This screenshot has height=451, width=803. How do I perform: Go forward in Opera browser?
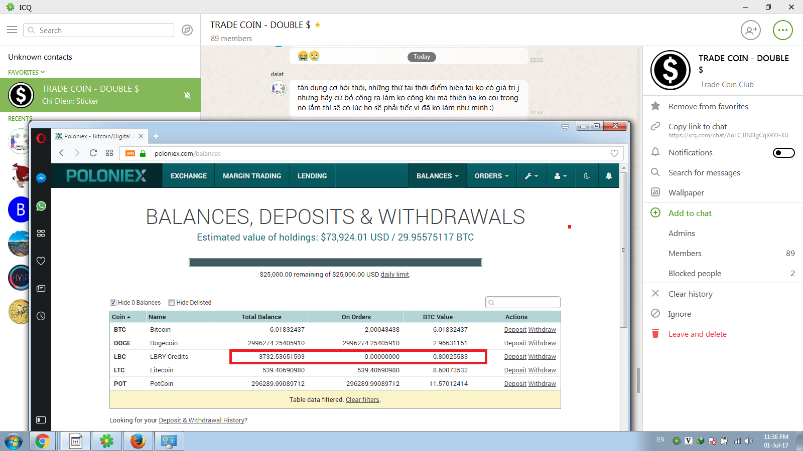(x=77, y=153)
